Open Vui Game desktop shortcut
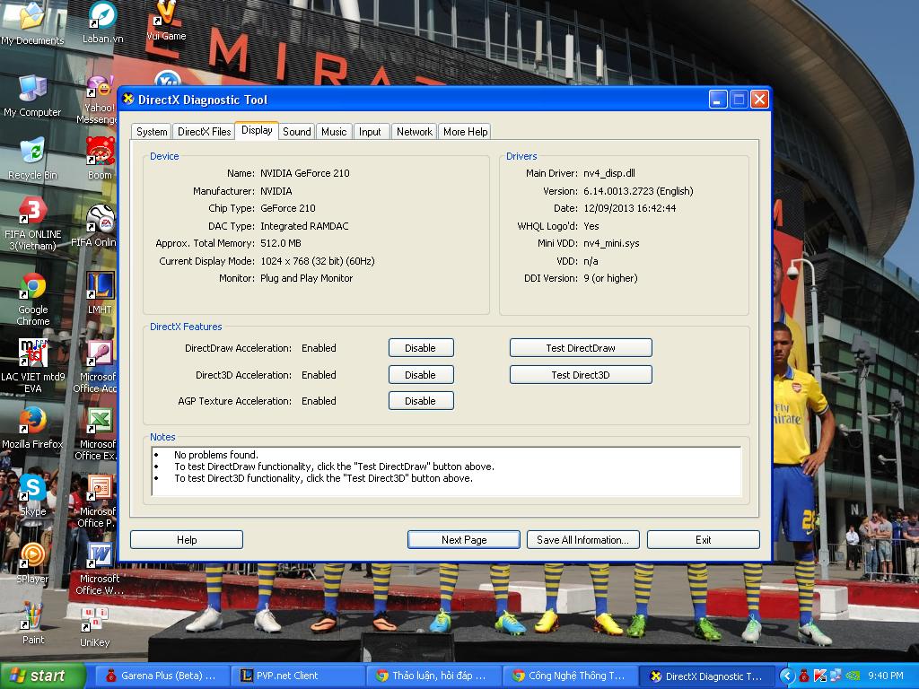This screenshot has width=919, height=689. 166,22
